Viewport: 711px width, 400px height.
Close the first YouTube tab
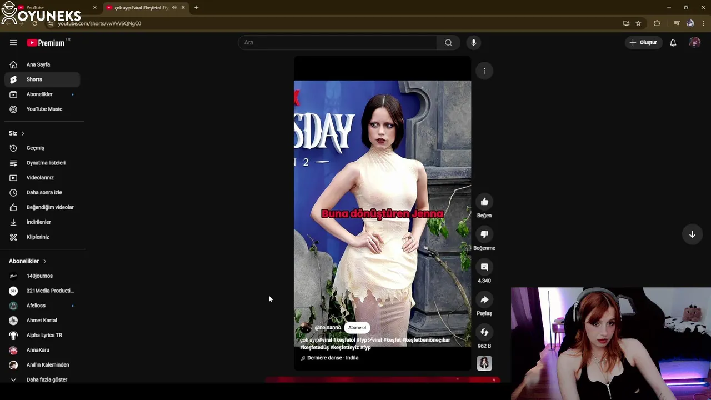[94, 8]
